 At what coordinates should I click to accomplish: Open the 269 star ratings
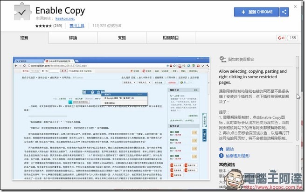tap(49, 26)
